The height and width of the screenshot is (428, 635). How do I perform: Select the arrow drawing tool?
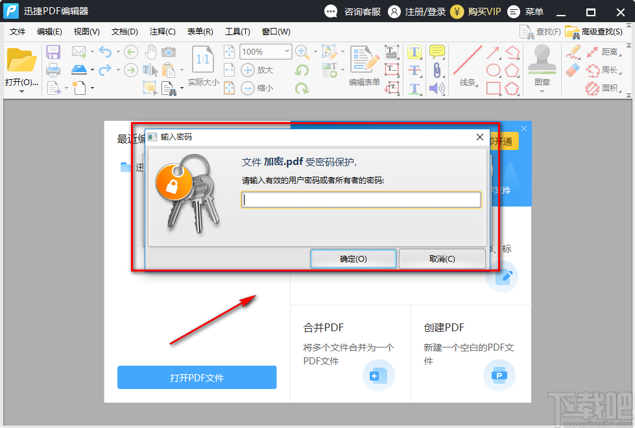tap(492, 53)
